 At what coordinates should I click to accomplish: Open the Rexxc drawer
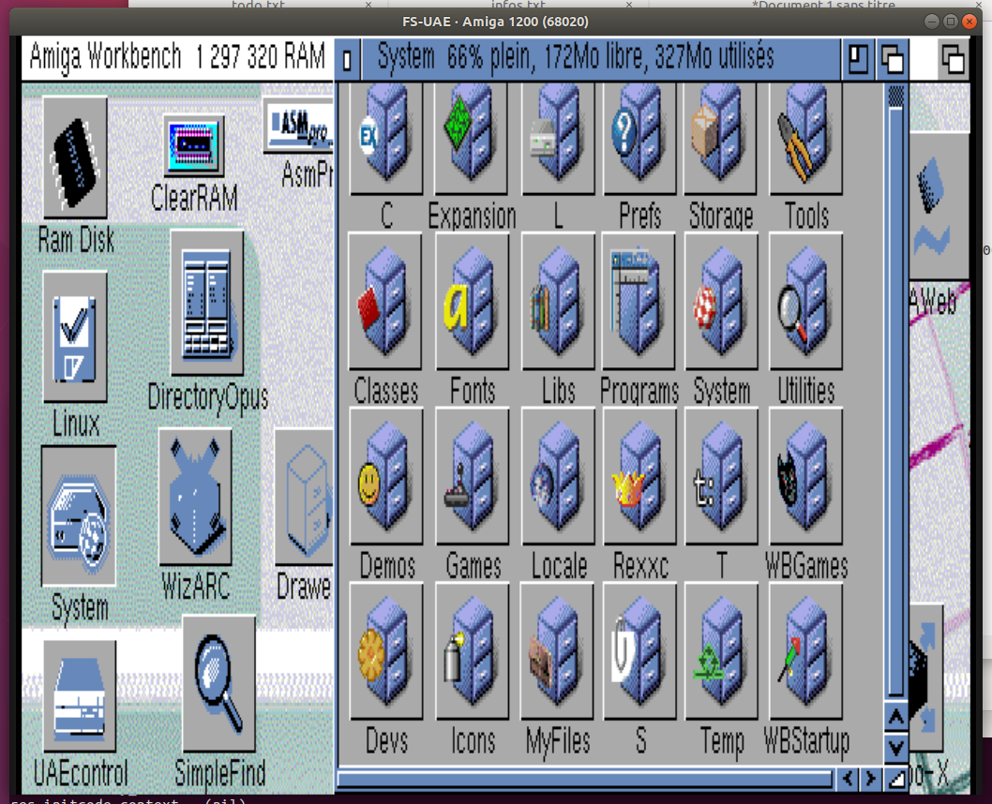click(639, 476)
